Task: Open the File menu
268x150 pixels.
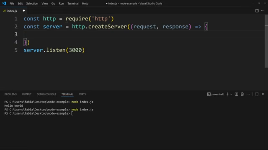Action: [12, 3]
